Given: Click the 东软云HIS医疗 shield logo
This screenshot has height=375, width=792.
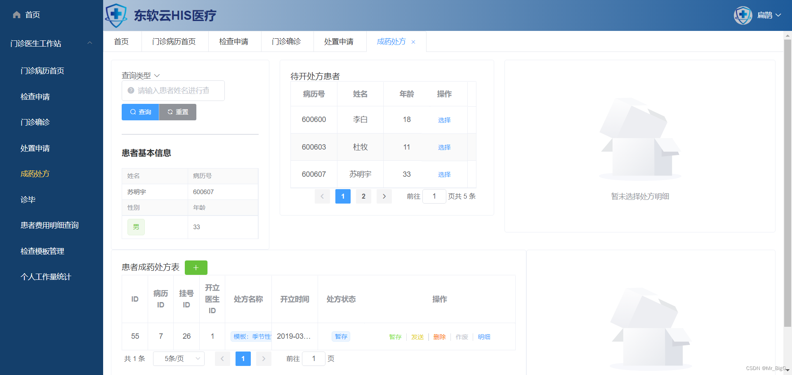Looking at the screenshot, I should [x=116, y=15].
